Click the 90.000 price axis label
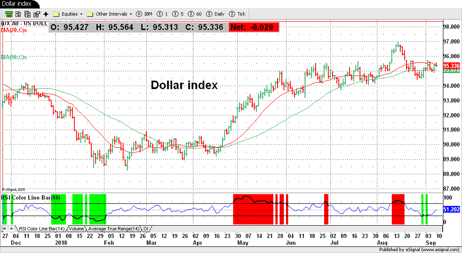 (452, 144)
